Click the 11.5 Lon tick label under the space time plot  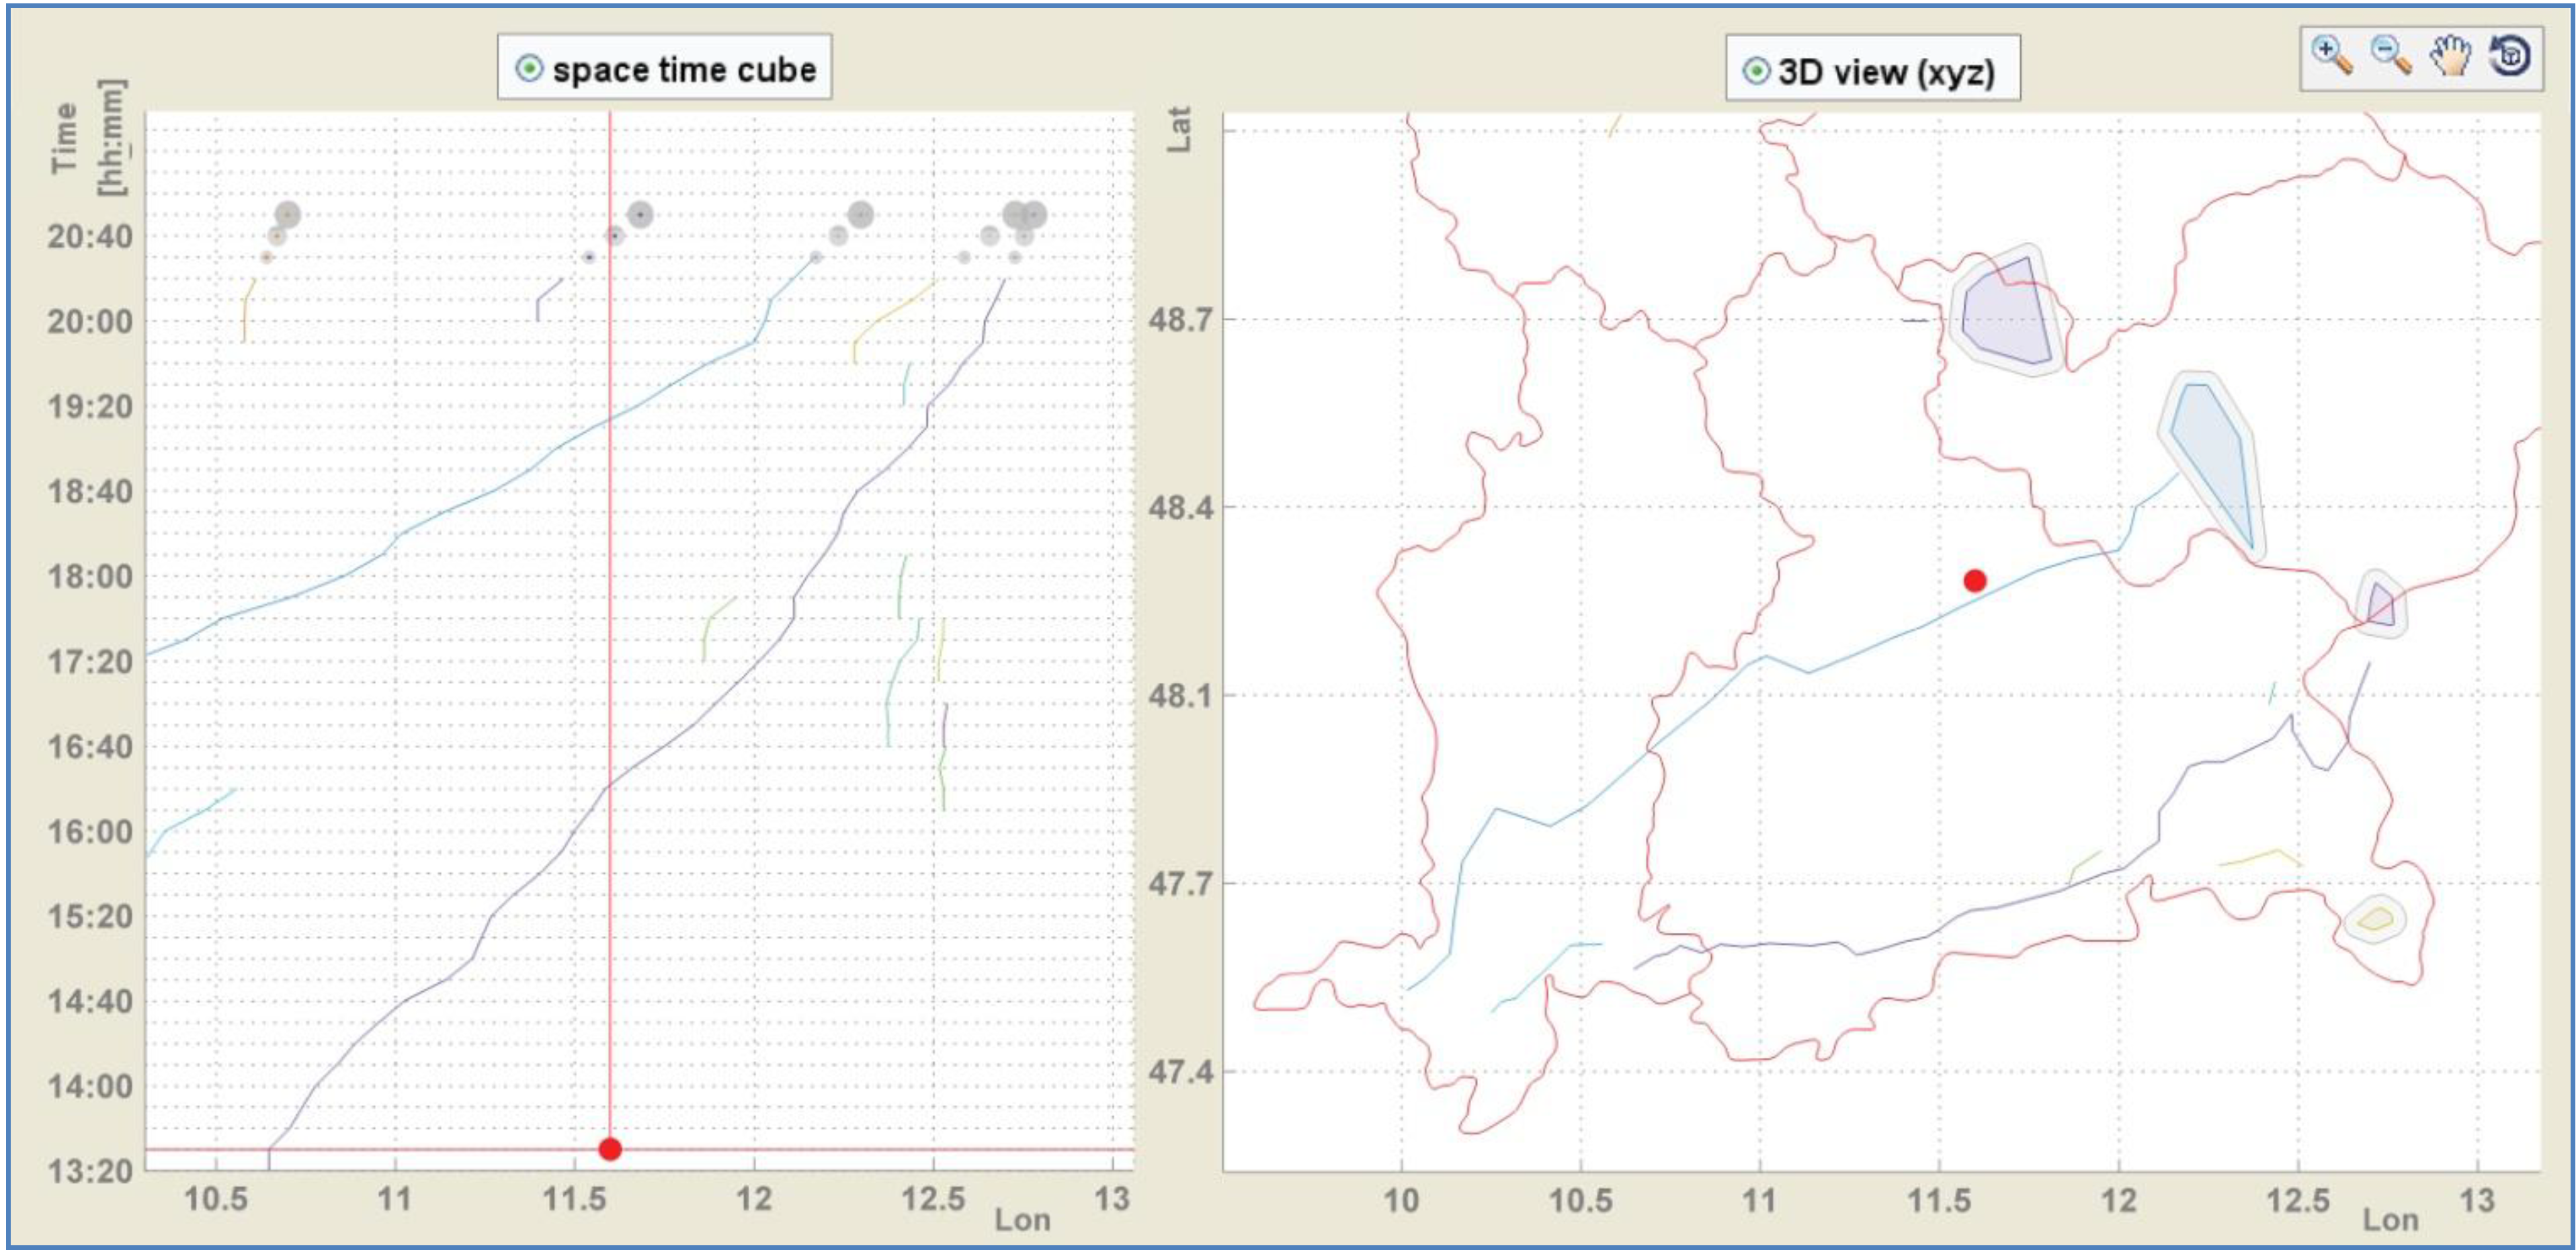pos(574,1199)
